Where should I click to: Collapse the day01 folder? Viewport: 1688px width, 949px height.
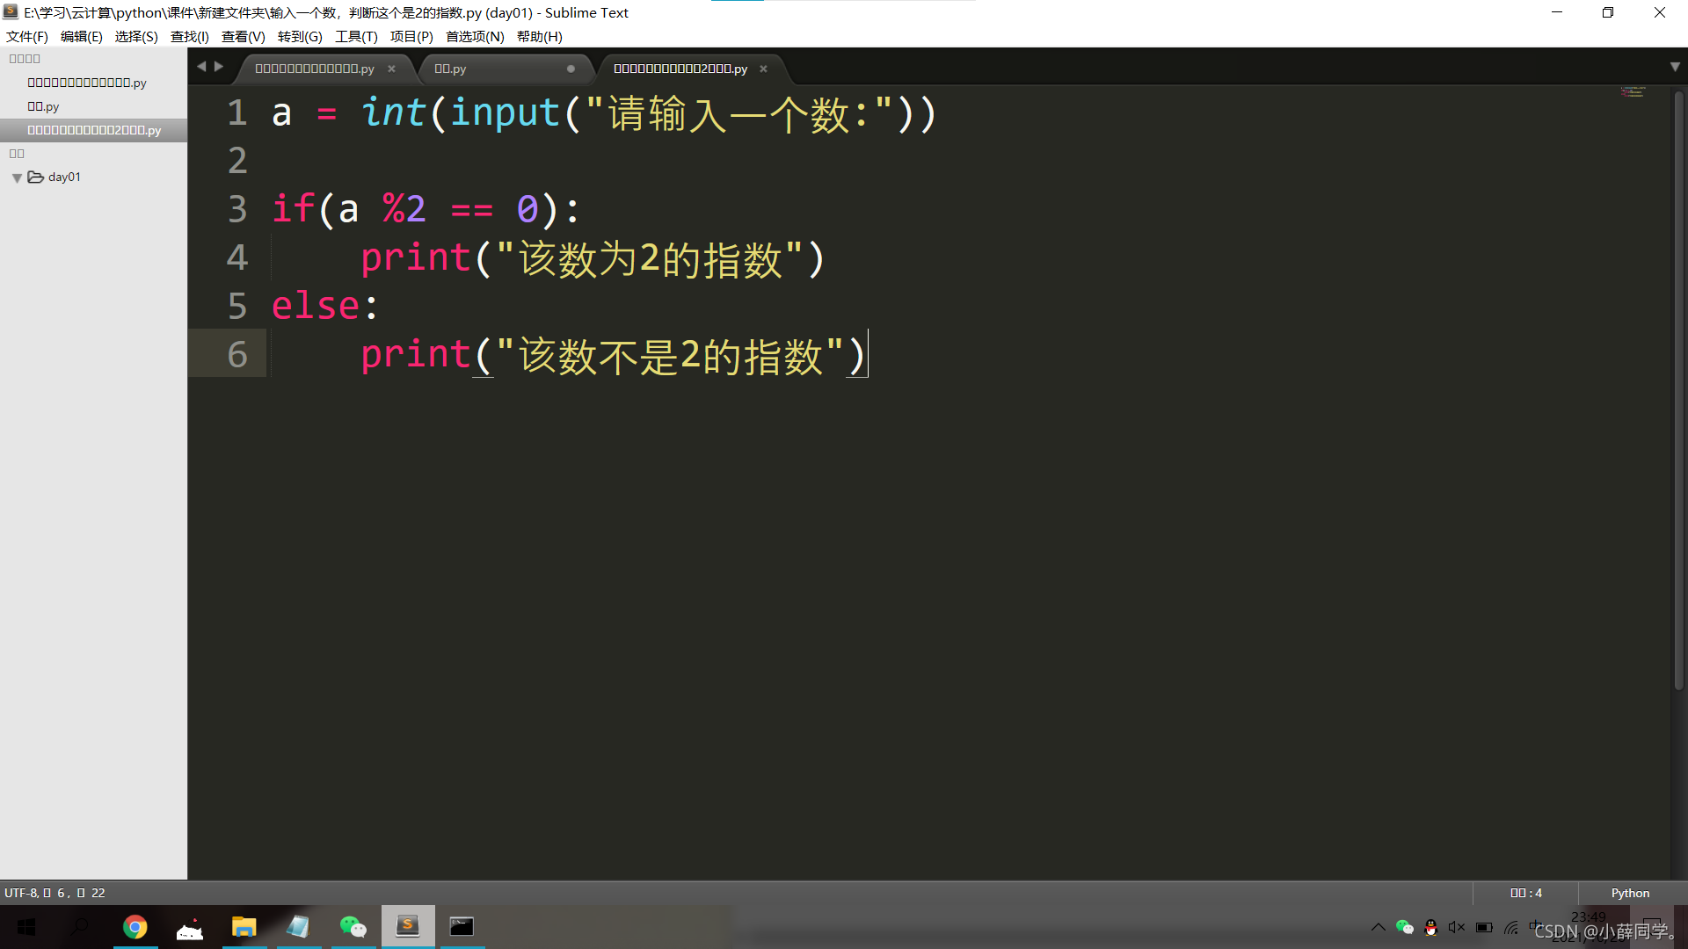click(17, 177)
